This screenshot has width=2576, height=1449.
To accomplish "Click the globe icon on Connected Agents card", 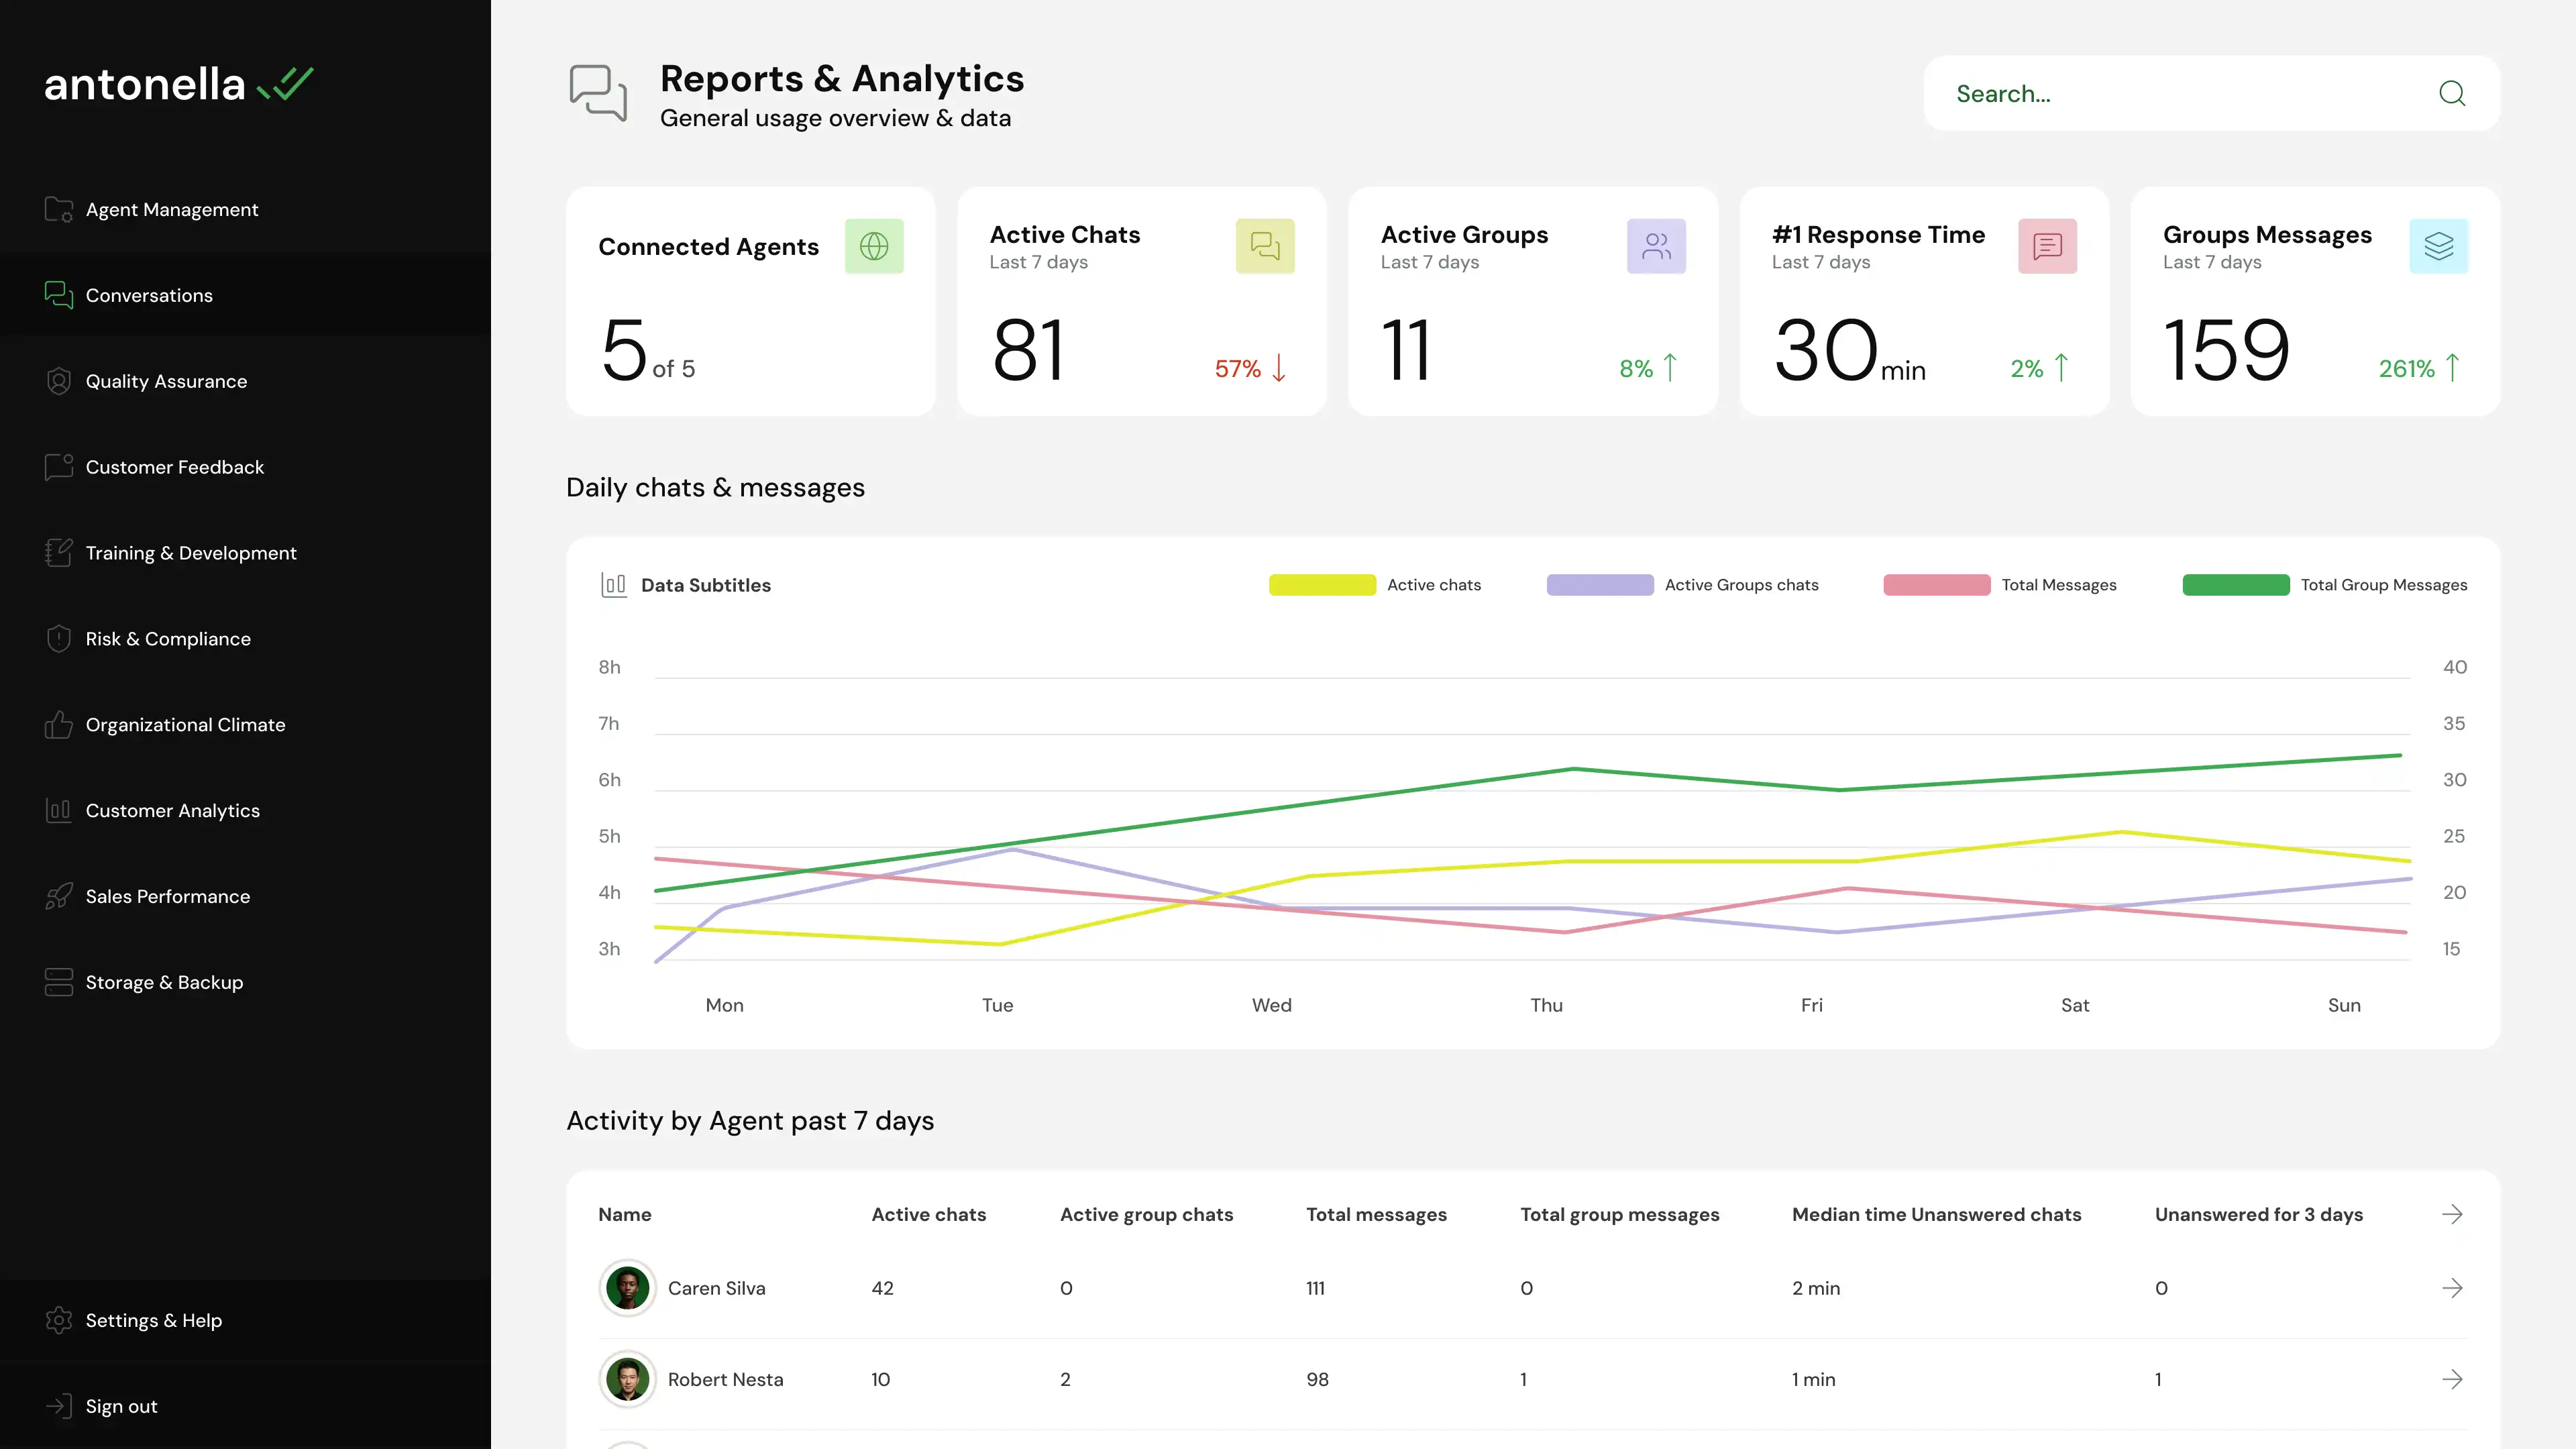I will (x=875, y=246).
